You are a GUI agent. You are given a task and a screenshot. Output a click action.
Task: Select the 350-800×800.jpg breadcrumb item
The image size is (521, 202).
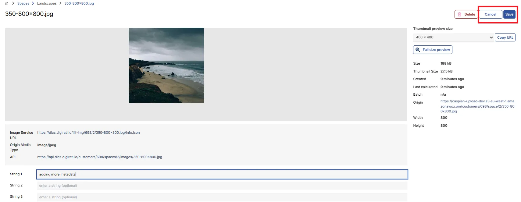click(79, 3)
